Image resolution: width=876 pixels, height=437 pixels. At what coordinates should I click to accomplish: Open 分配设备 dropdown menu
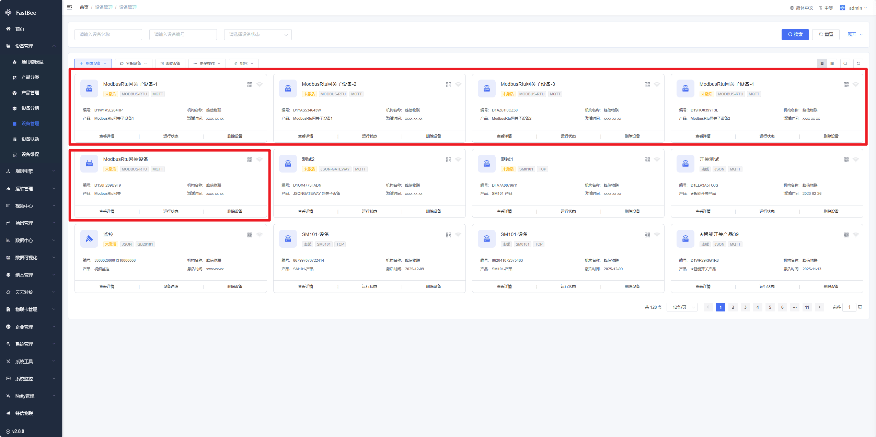(x=134, y=63)
